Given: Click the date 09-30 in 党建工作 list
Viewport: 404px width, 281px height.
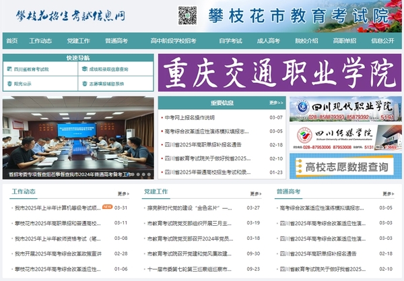Looking at the screenshot, I should pos(253,253).
